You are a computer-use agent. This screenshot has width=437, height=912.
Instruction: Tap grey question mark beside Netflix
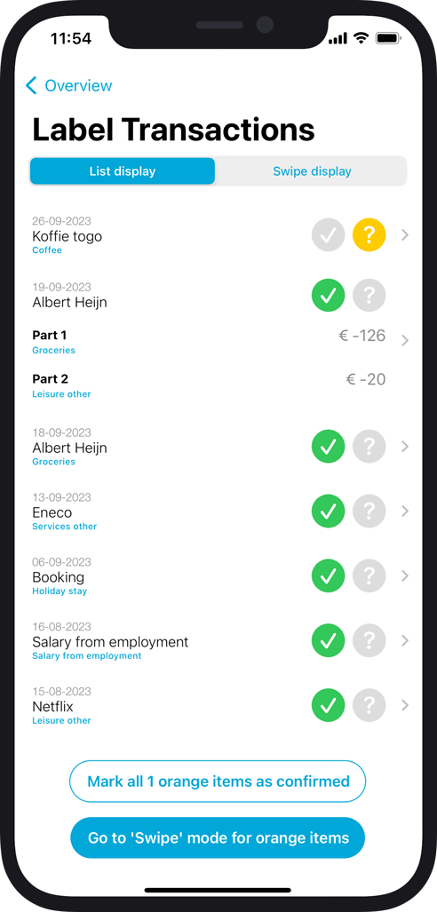tap(369, 705)
